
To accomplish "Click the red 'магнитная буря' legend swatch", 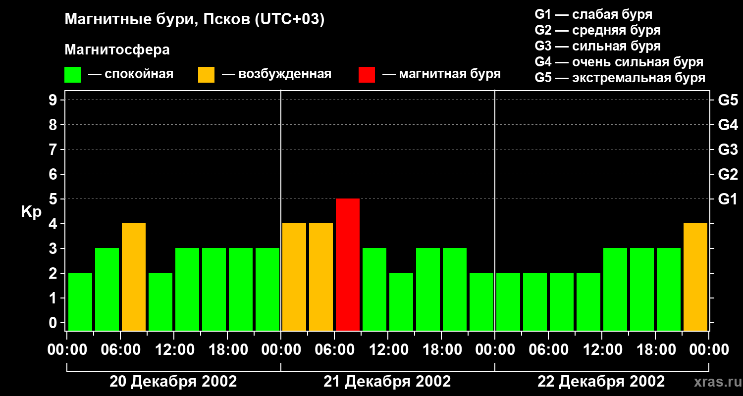I will pyautogui.click(x=367, y=75).
